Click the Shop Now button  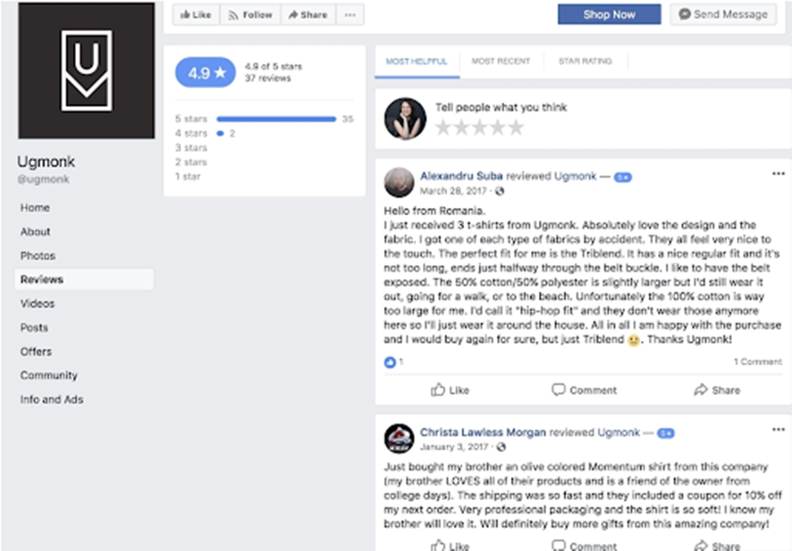[x=609, y=15]
